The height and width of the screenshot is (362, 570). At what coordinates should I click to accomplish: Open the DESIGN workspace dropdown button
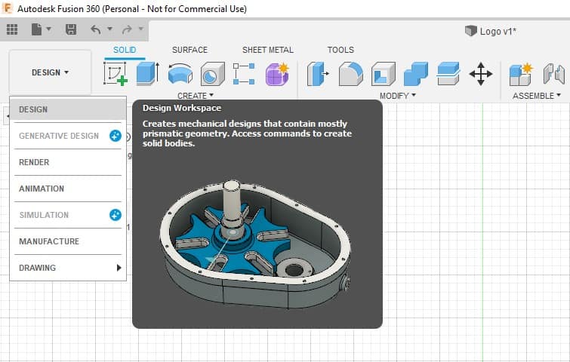coord(50,72)
